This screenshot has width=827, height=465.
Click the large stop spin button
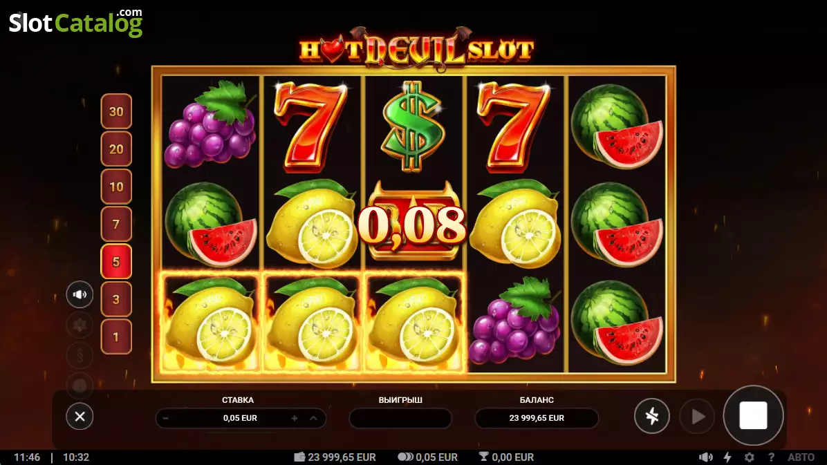pyautogui.click(x=753, y=415)
